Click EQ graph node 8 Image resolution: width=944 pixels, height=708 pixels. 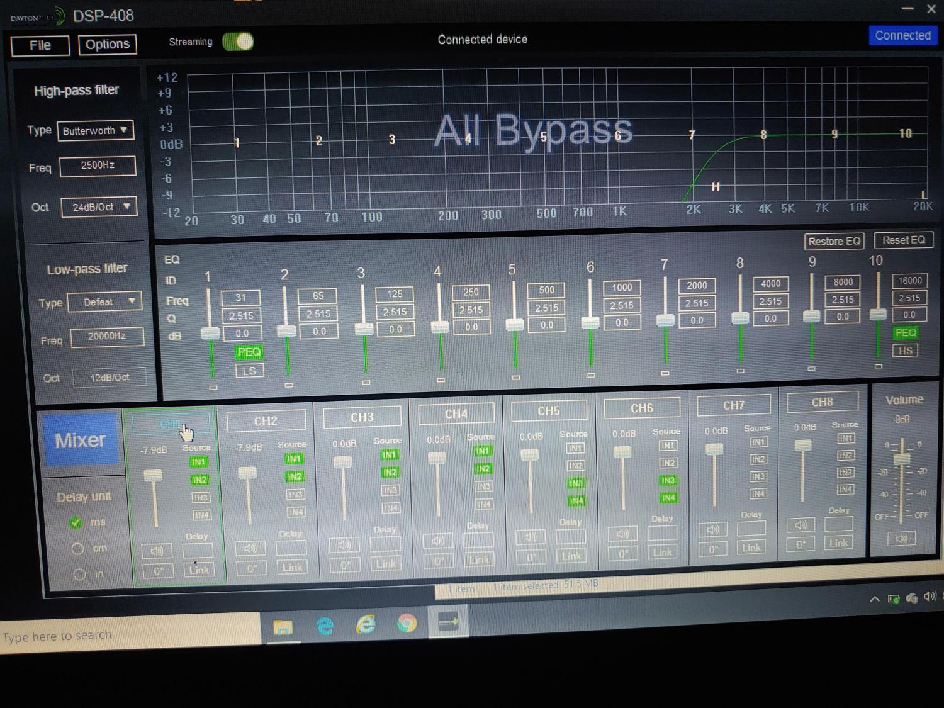point(763,135)
